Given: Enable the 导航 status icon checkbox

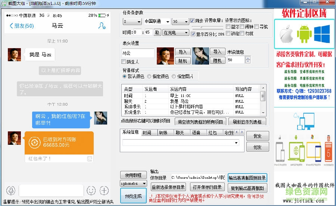Looking at the screenshot, I should 256,26.
